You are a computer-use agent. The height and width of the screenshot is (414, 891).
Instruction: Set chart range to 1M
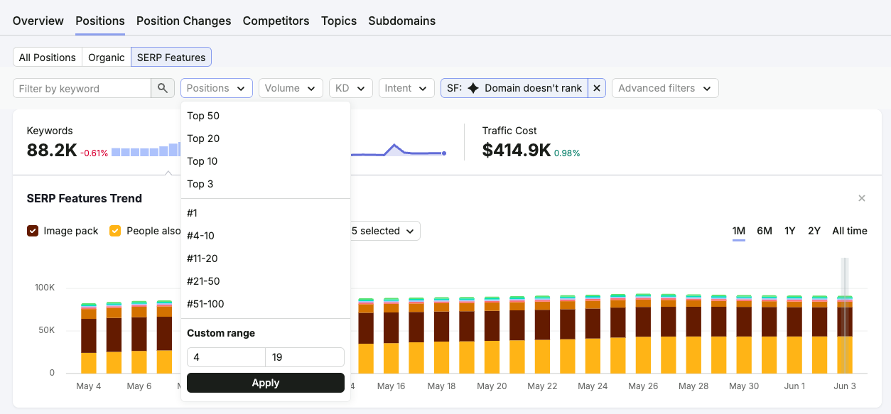[x=739, y=231]
